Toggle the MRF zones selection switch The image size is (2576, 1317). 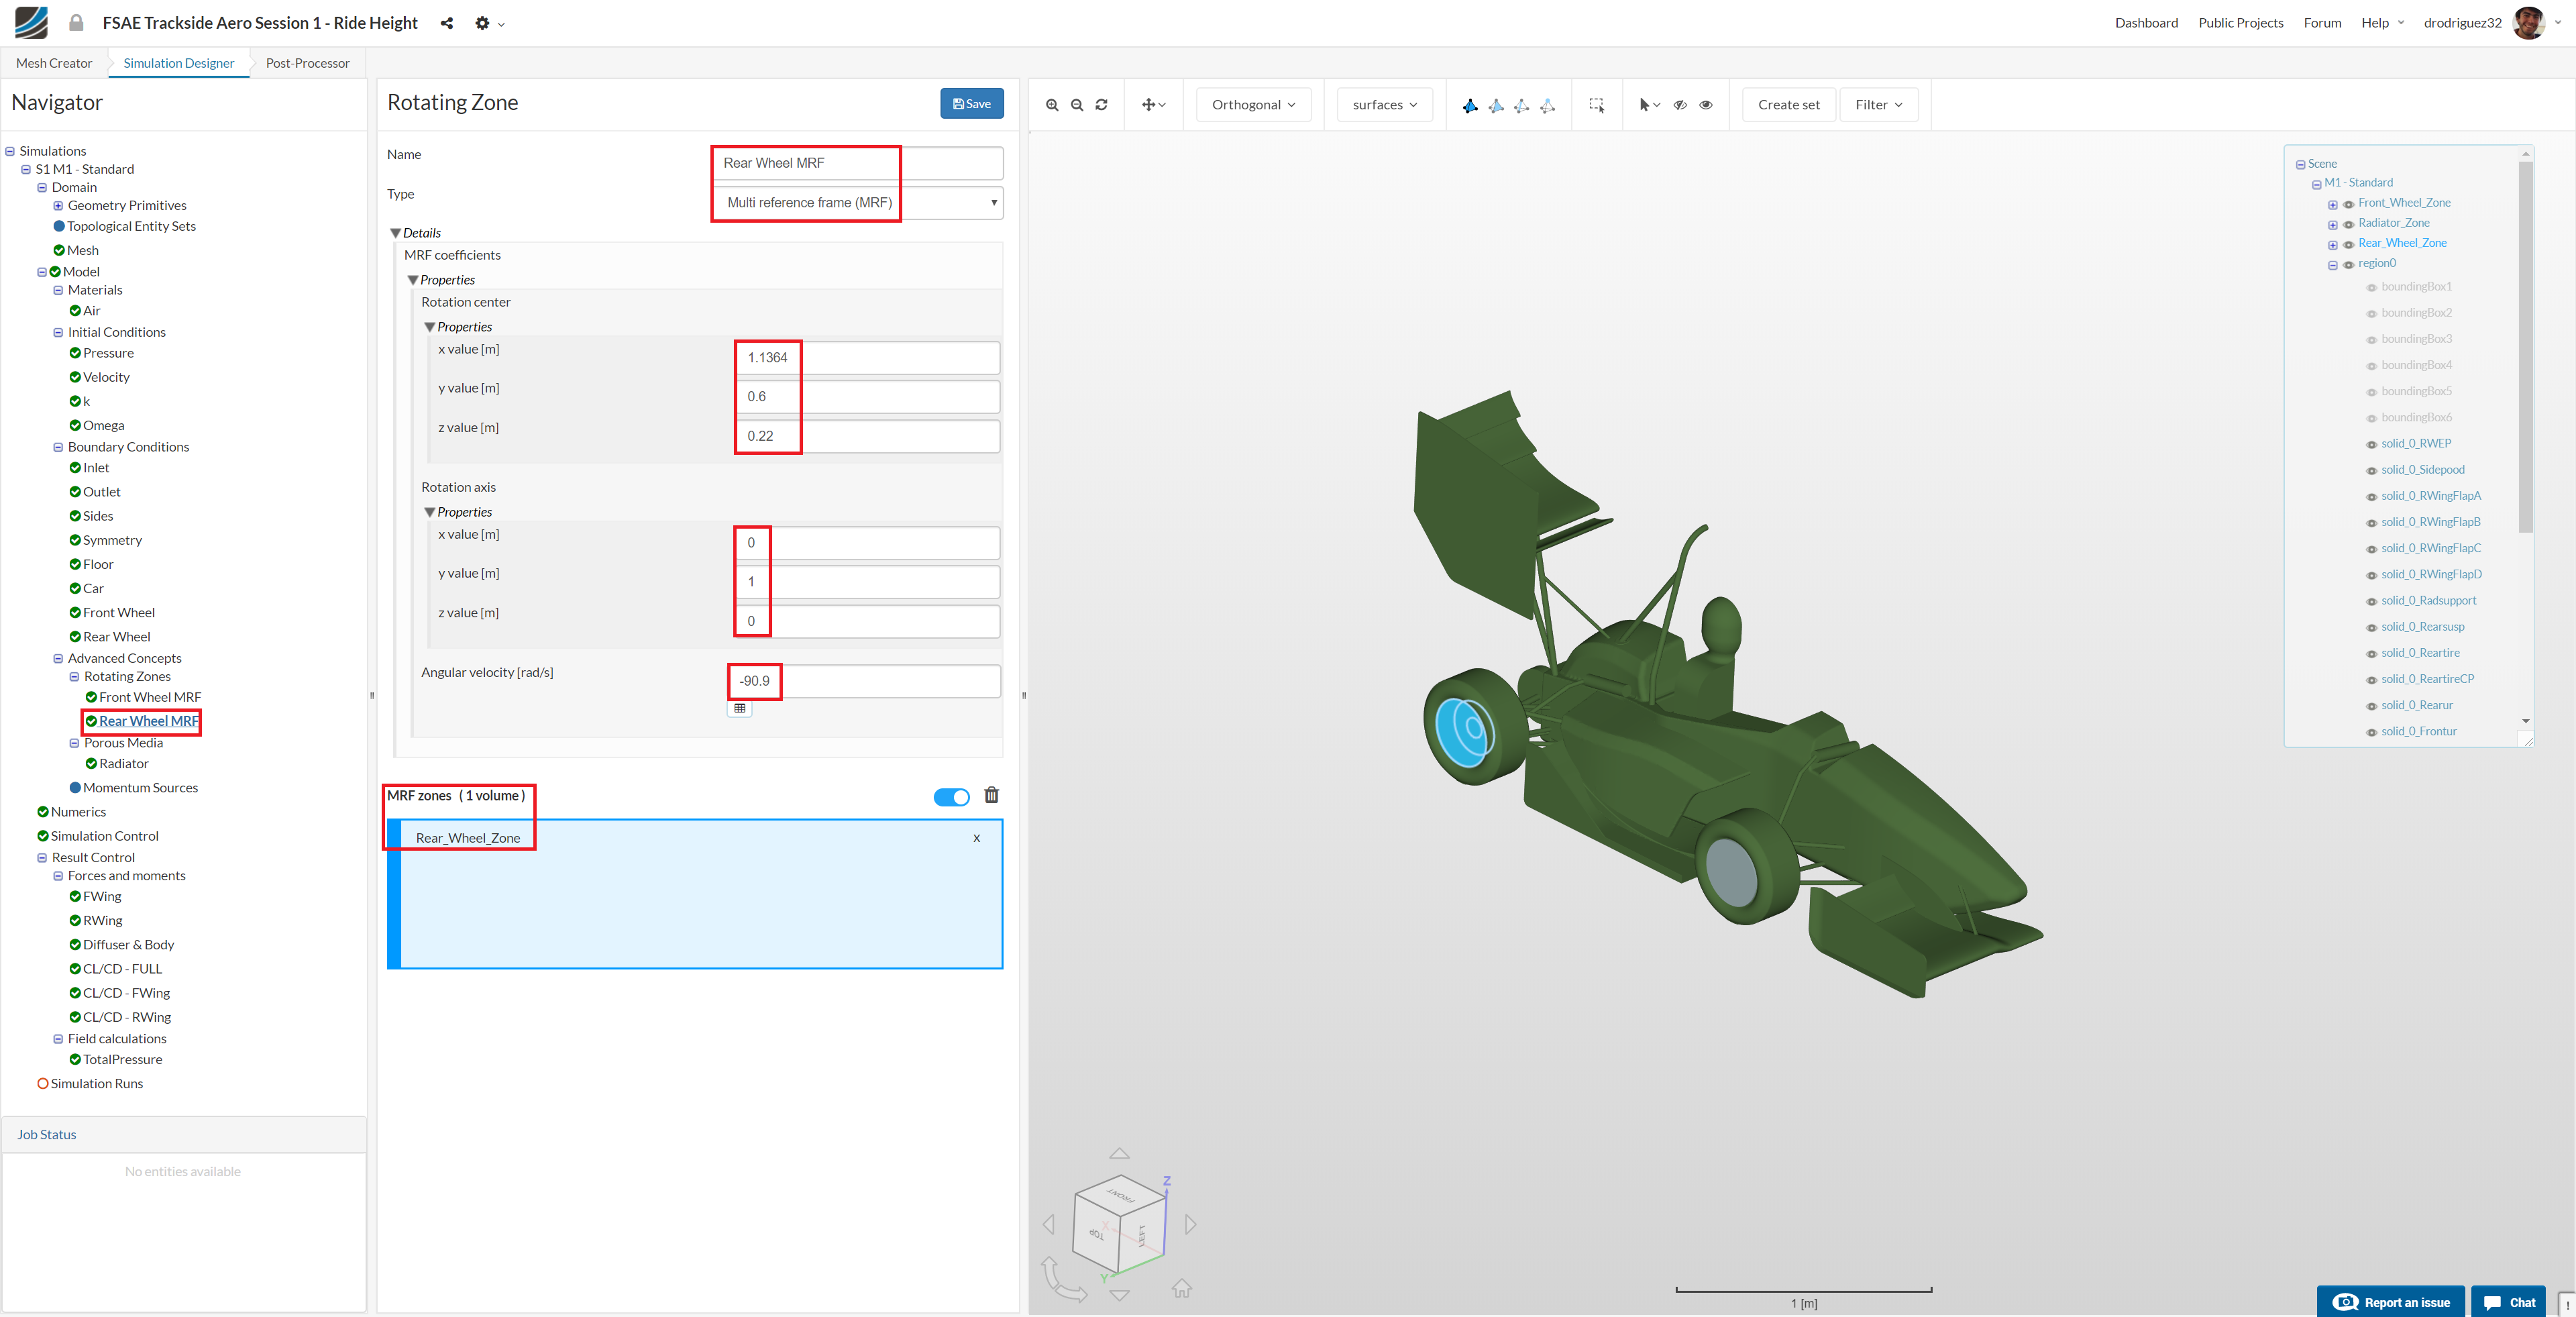point(951,797)
